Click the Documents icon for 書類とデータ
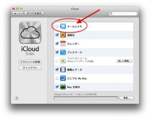This screenshot has width=150, height=119. coord(63,70)
